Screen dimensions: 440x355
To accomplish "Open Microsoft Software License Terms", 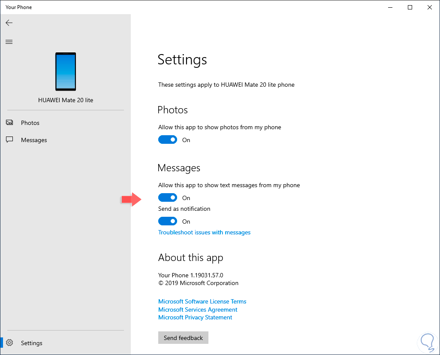I will coord(202,301).
